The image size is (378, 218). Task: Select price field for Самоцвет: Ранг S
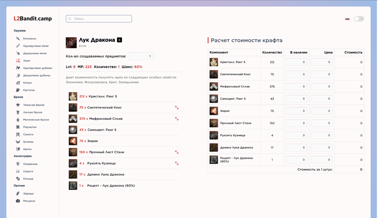(321, 99)
